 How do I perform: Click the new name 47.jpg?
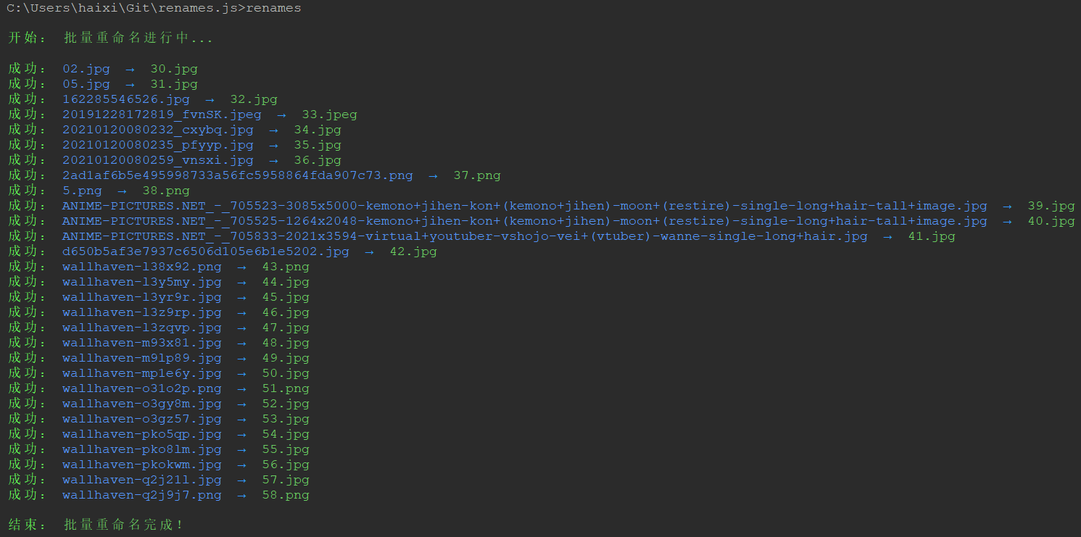(x=286, y=328)
